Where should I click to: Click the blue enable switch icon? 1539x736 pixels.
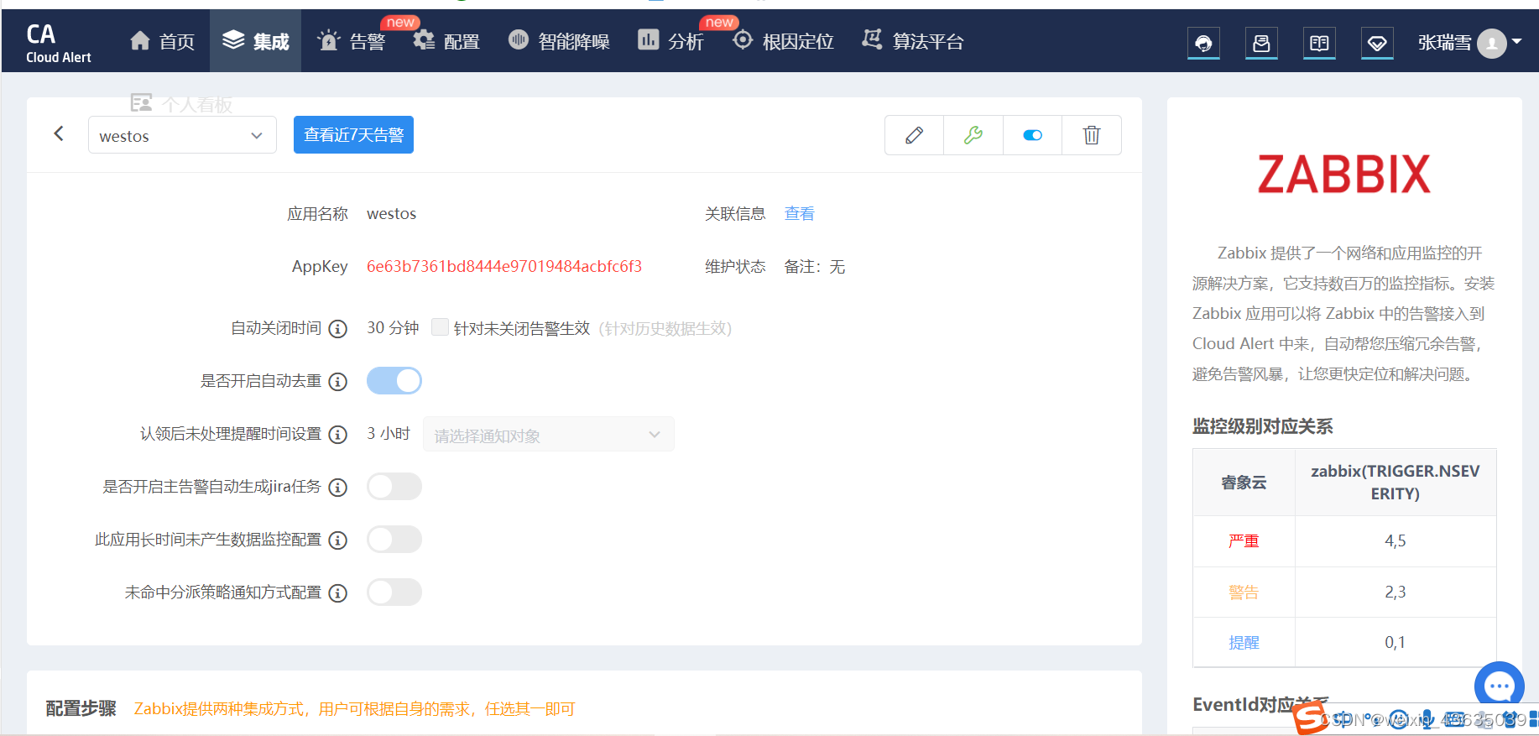1032,135
